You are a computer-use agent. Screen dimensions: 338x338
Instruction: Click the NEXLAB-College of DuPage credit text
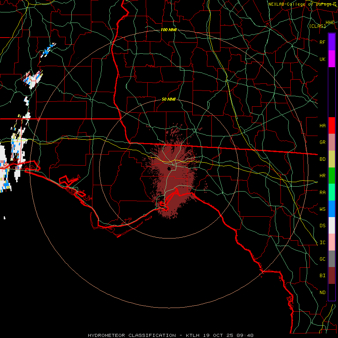coord(302,4)
